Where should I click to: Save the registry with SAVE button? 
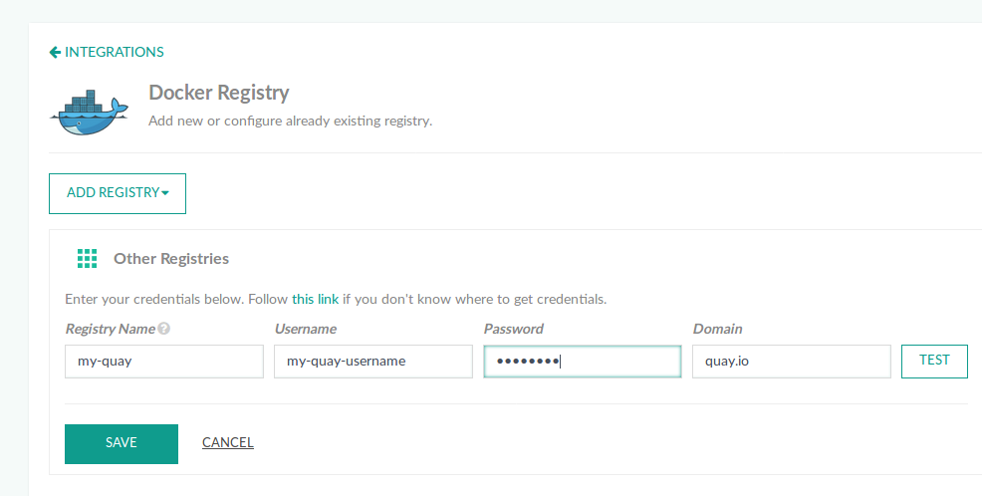pos(122,443)
